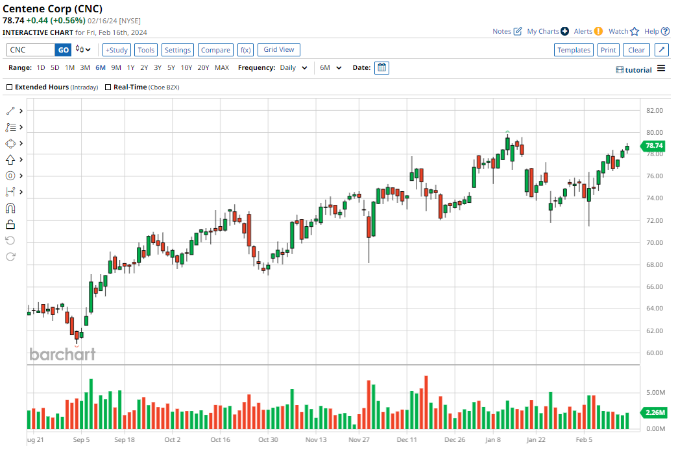Select the trend line drawing tool
Image resolution: width=689 pixels, height=455 pixels.
point(10,111)
